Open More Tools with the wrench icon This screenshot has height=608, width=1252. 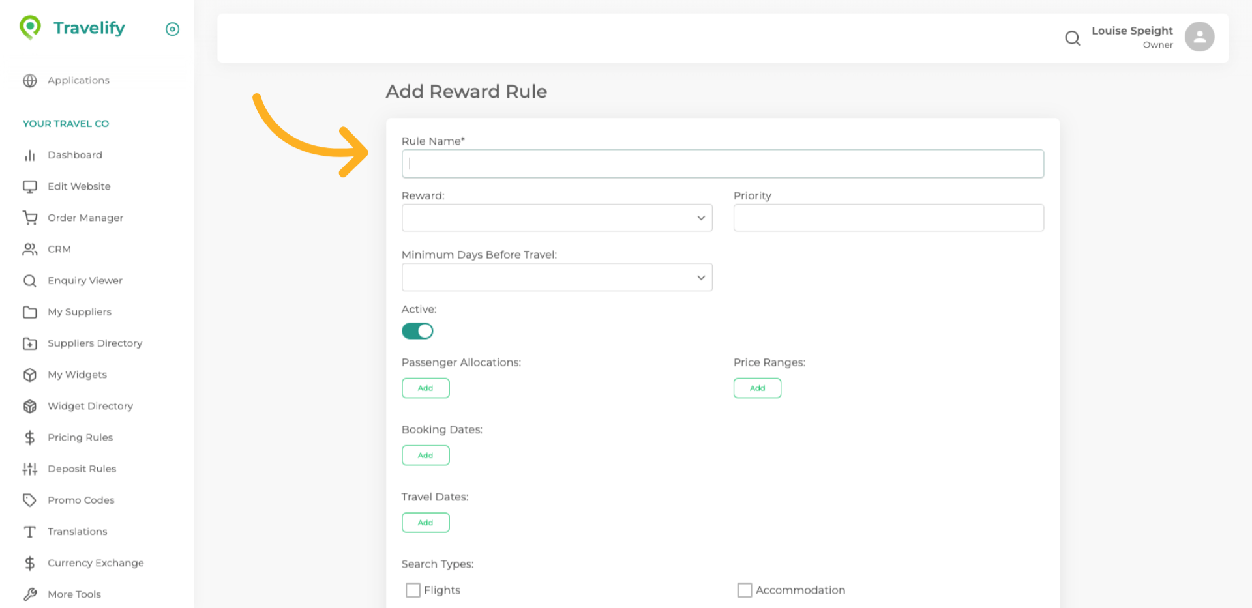pos(30,594)
